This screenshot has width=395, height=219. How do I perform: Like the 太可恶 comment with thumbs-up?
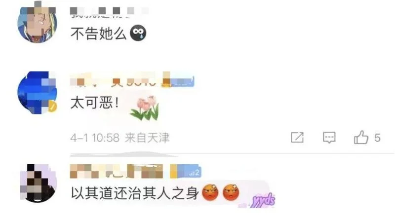click(x=361, y=137)
